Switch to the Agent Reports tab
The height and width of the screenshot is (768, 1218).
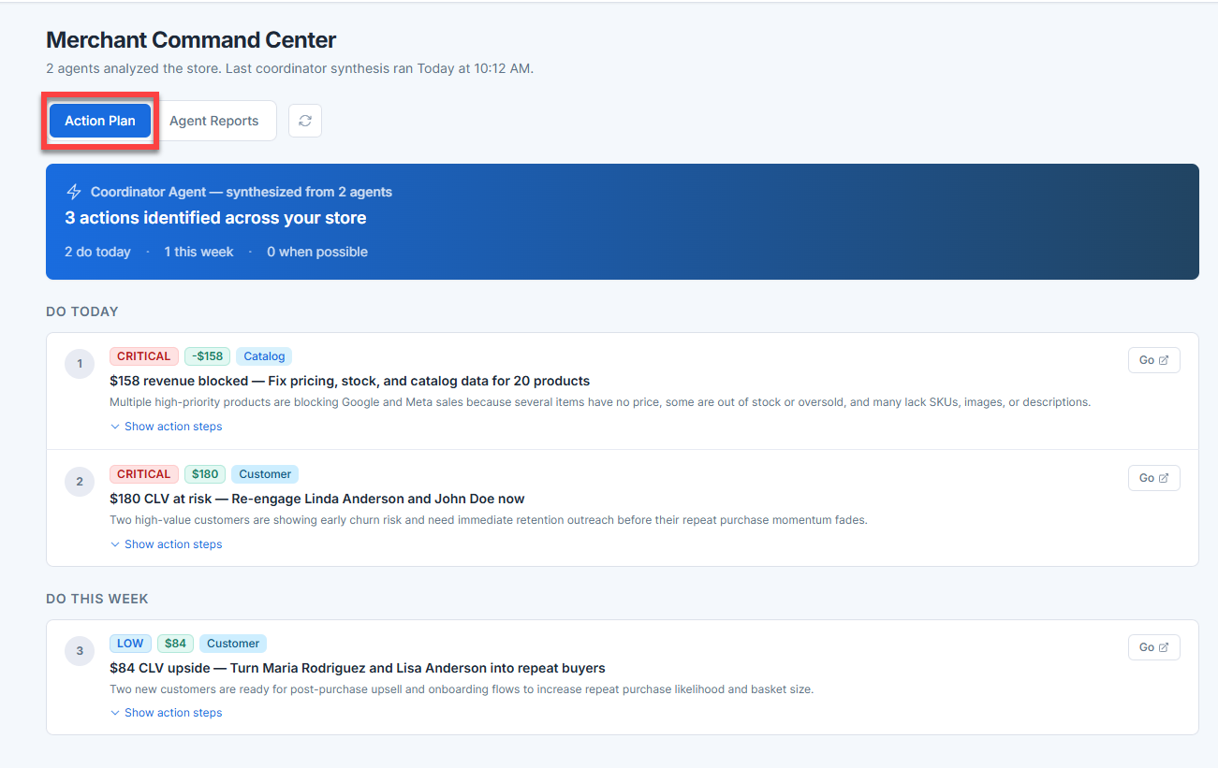tap(213, 121)
